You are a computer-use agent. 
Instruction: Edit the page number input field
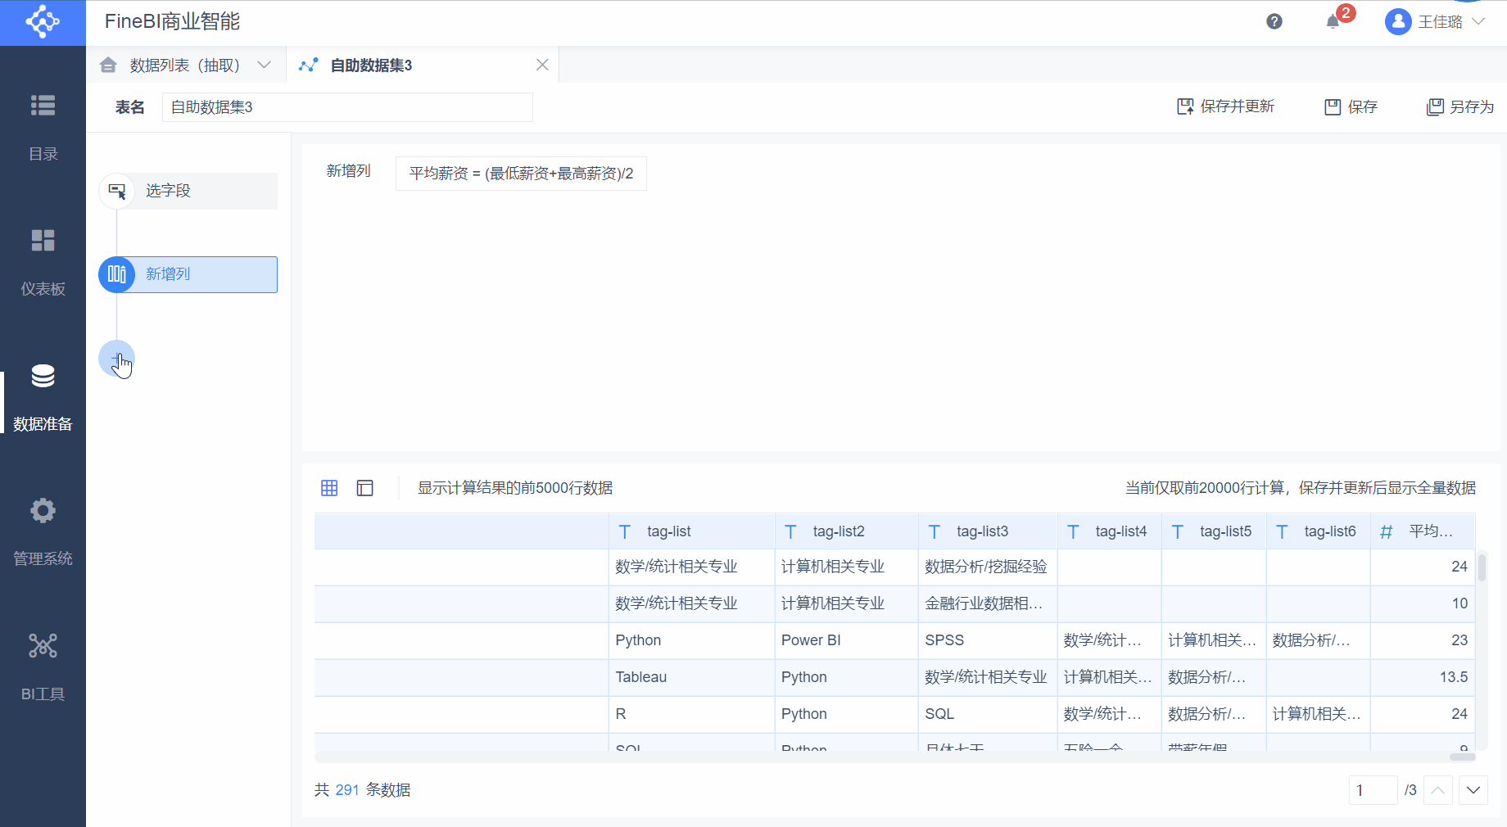click(1373, 790)
